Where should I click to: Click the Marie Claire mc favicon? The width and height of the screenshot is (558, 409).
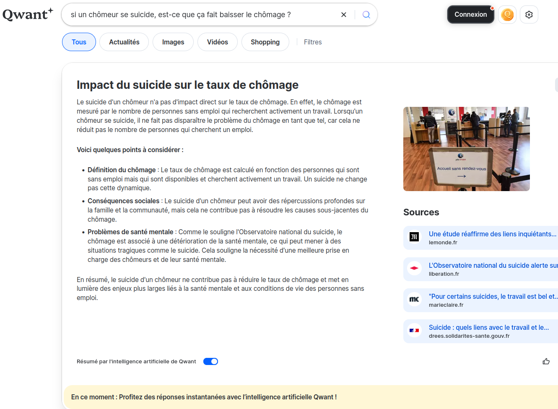(414, 299)
